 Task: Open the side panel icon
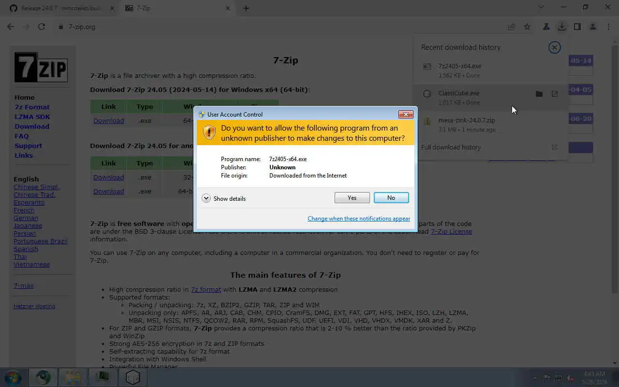[577, 27]
